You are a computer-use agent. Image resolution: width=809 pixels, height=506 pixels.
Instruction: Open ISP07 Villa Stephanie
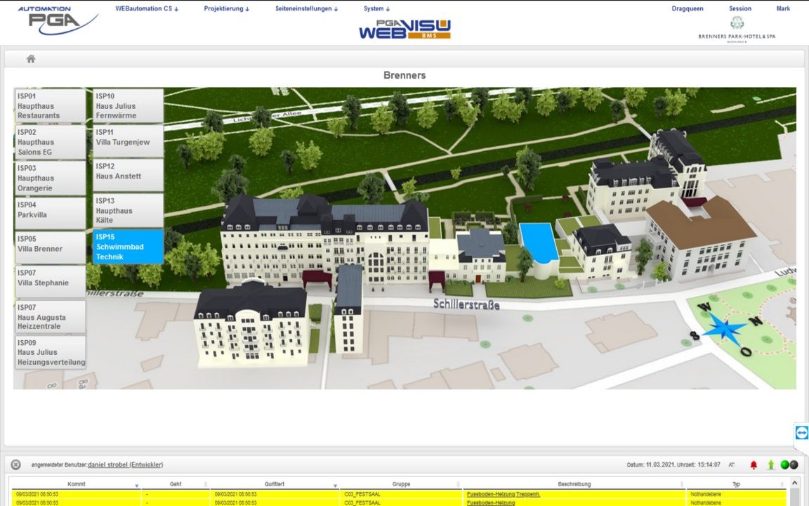click(x=50, y=281)
